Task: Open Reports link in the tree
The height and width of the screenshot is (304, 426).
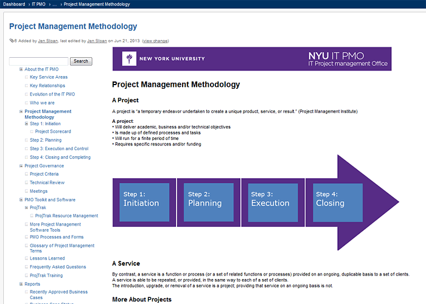Action: coord(32,284)
